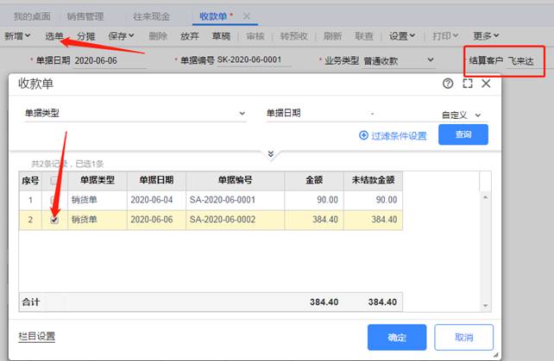Expand the 单据类型 dropdown in dialog

242,114
